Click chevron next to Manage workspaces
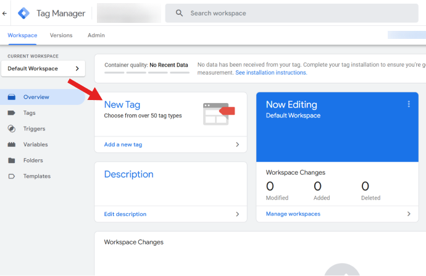Viewport: 426px width, 276px height. point(409,214)
